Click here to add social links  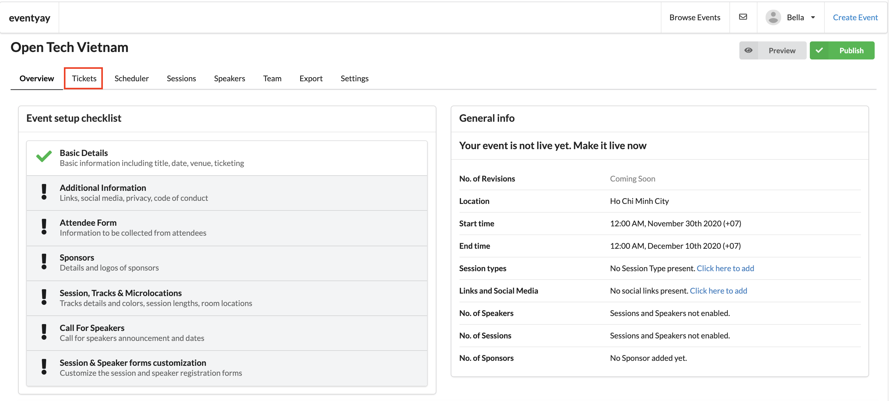point(718,290)
